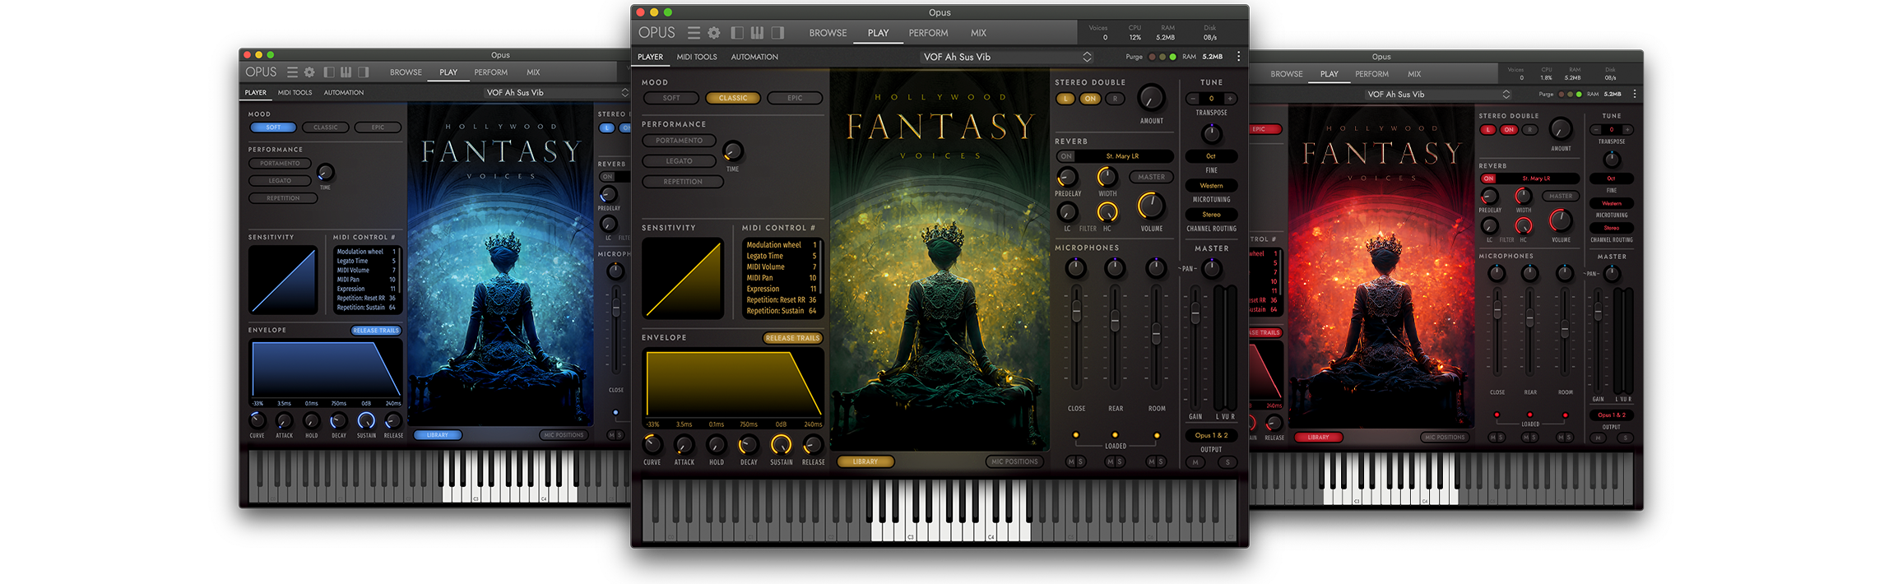Click performance TIME knob in center window

732,151
